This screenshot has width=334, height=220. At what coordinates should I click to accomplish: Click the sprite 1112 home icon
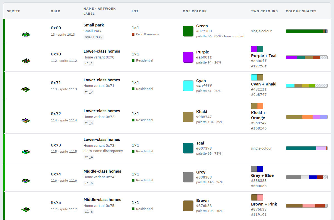coord(26,61)
